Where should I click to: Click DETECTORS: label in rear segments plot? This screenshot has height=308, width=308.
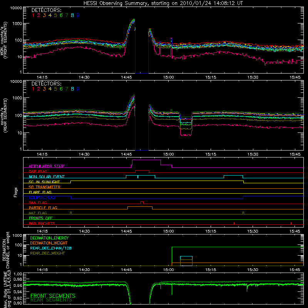(x=46, y=84)
